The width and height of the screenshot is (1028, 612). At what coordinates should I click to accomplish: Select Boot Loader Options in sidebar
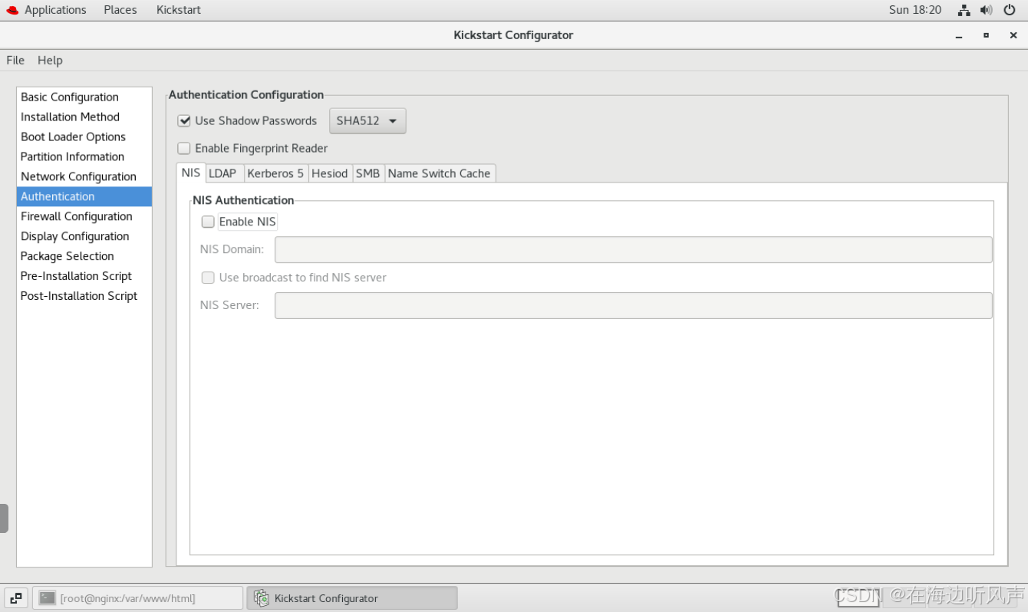pyautogui.click(x=84, y=137)
